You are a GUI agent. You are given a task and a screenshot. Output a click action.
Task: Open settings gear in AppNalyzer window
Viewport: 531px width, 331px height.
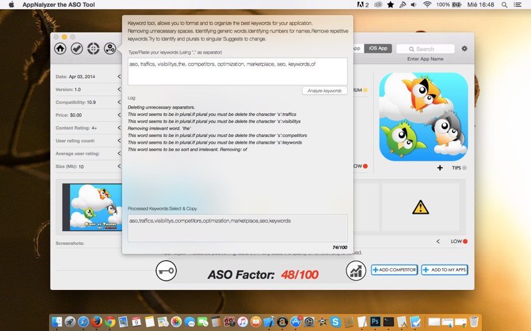pos(464,48)
